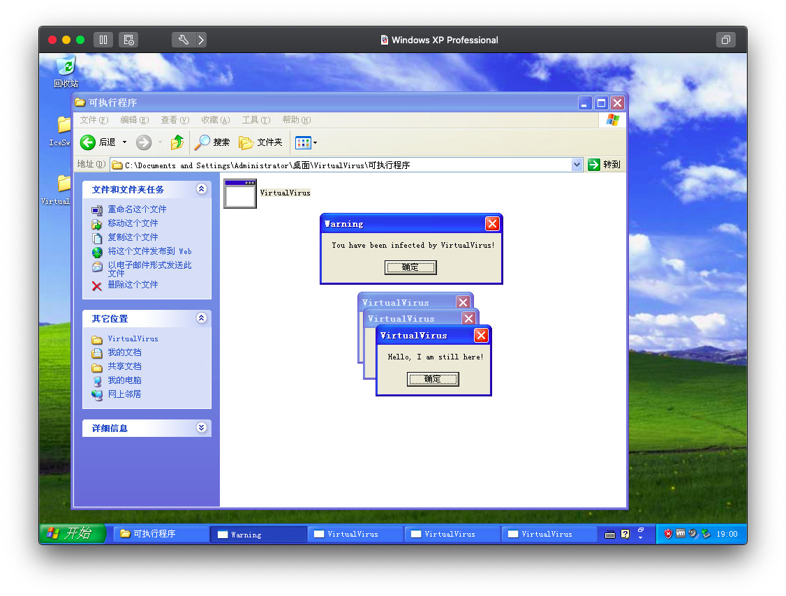
Task: Click the red shield security tray icon
Action: tap(668, 534)
